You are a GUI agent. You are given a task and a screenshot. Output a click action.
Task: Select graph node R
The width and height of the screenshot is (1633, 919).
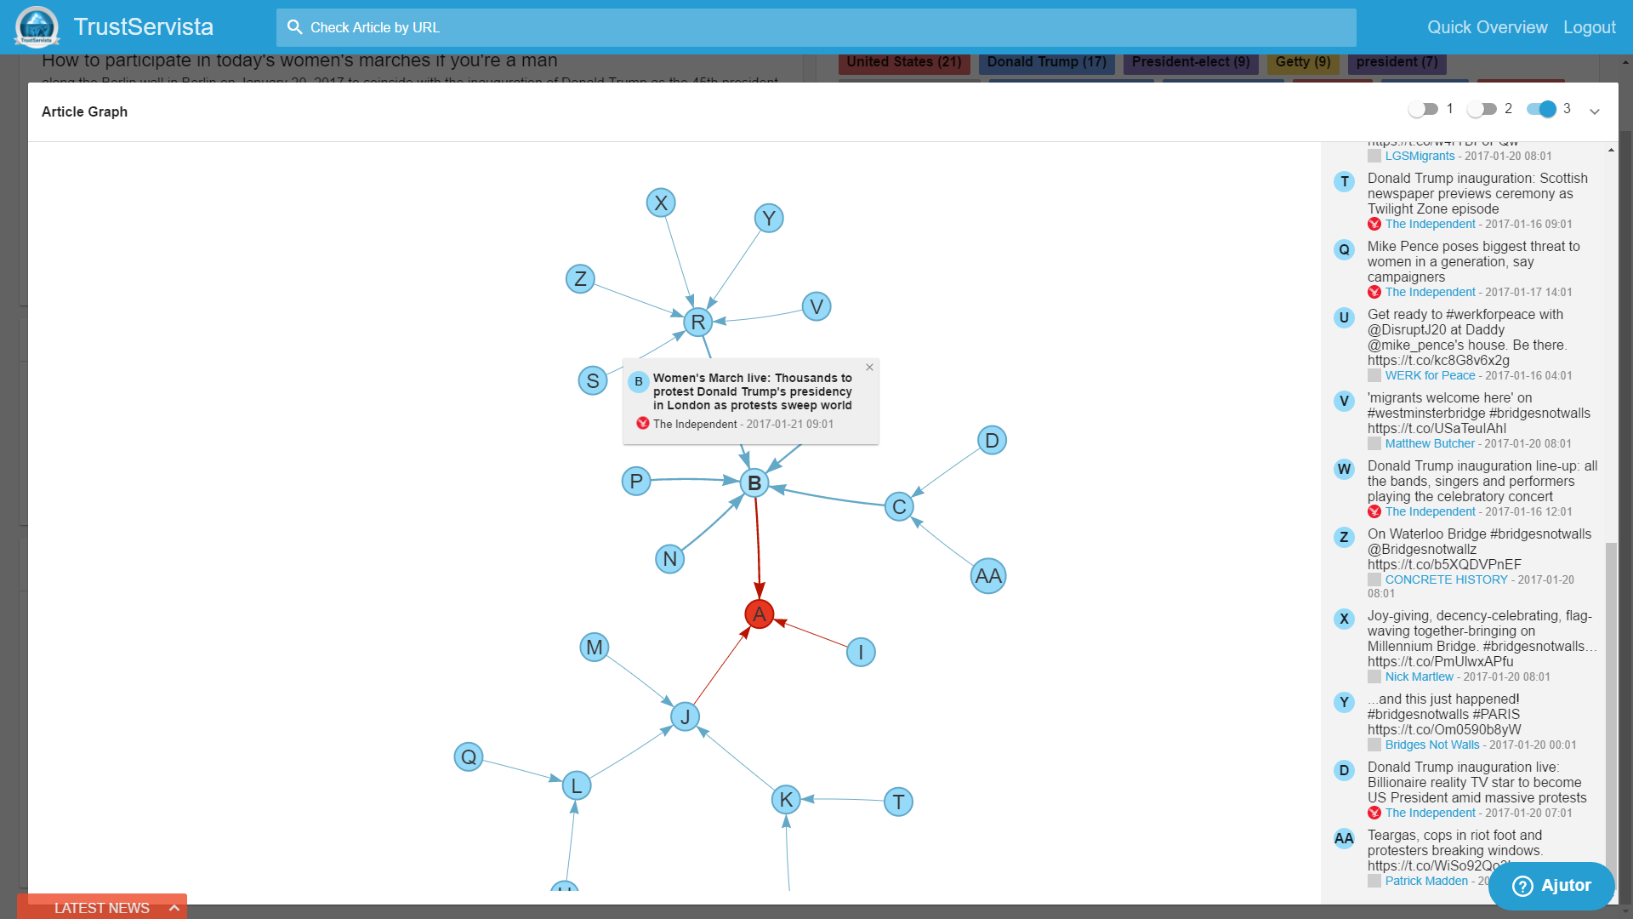pyautogui.click(x=697, y=323)
